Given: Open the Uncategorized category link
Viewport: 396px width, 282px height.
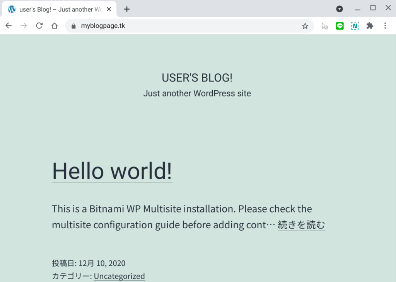Looking at the screenshot, I should 119,276.
